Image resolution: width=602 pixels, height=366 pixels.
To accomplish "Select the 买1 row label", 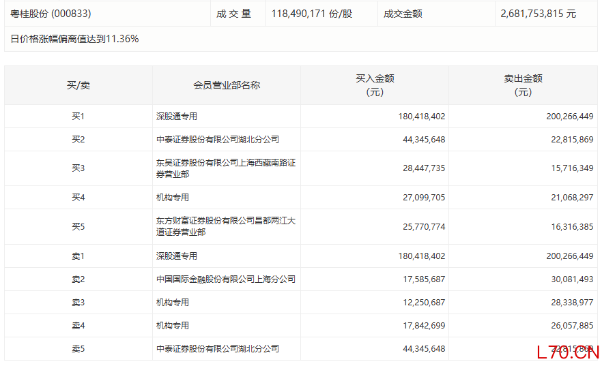I will point(78,117).
